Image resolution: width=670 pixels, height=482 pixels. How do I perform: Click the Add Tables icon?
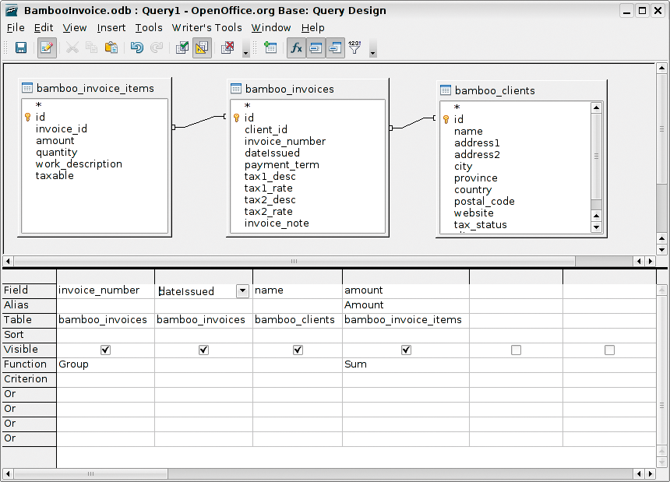(x=270, y=47)
